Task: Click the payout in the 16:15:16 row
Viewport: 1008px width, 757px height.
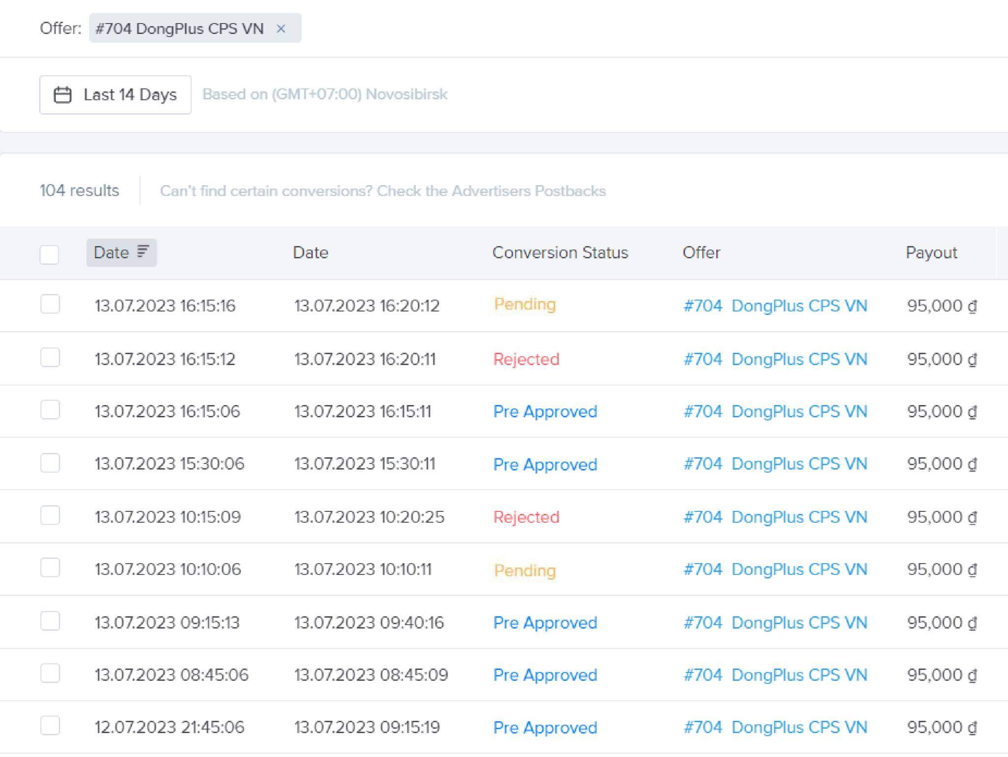Action: pyautogui.click(x=942, y=306)
